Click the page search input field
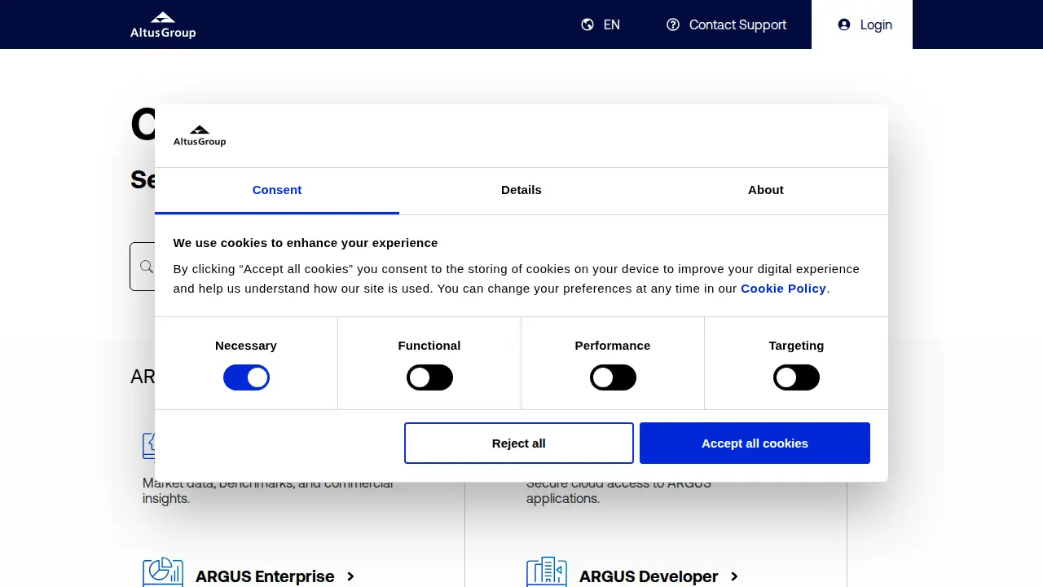1043x587 pixels. [143, 267]
